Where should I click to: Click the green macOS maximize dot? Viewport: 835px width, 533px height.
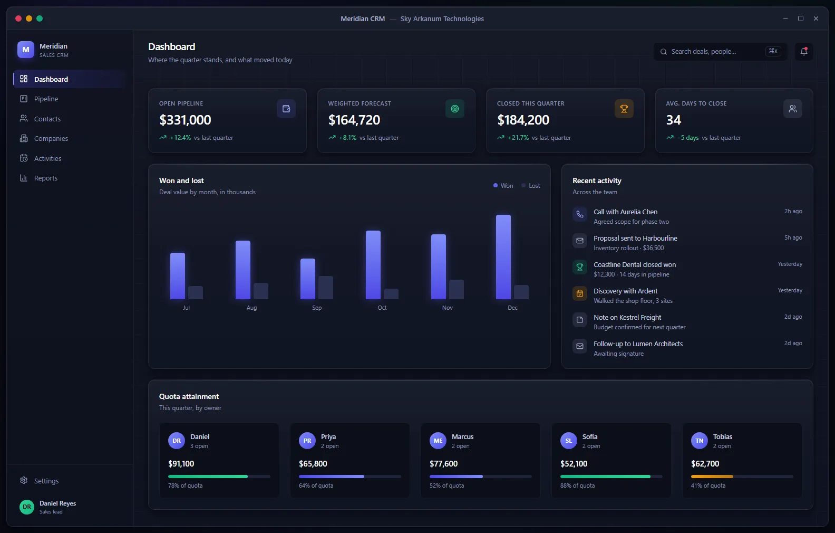pos(40,18)
